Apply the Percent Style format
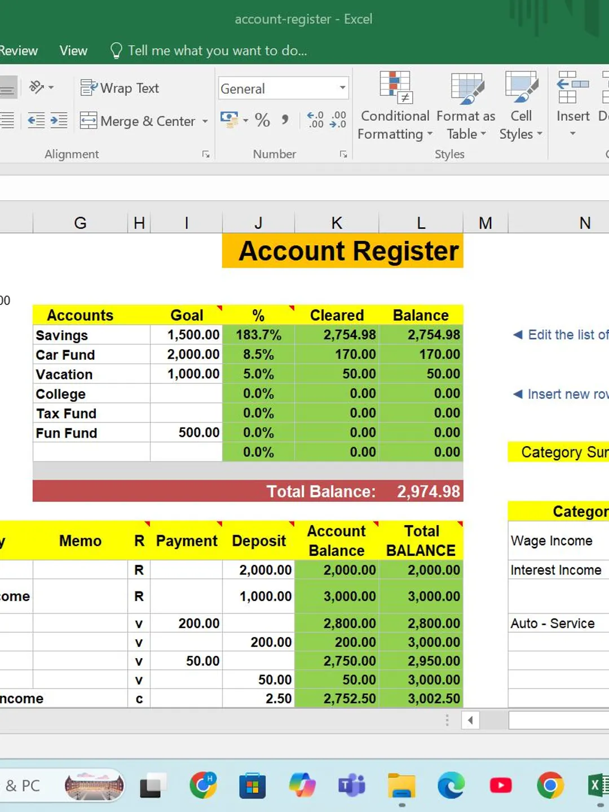Screen dimensions: 609x812 point(262,120)
